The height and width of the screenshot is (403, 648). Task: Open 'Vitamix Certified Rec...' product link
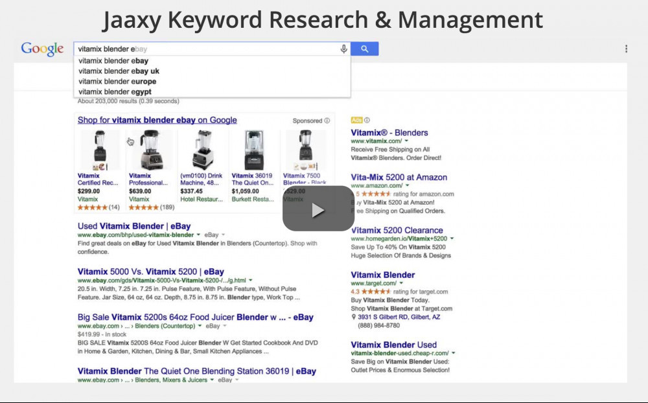tap(98, 179)
